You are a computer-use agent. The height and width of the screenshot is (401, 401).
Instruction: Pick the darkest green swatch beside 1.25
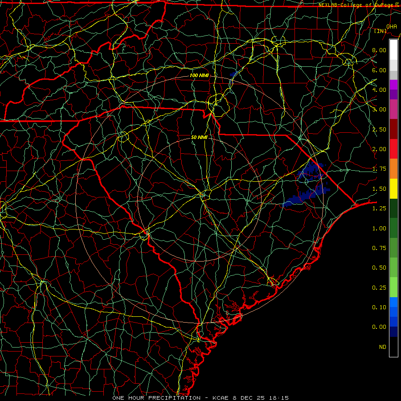393,208
